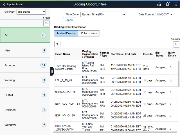Click 204 days Ends In value
The width and height of the screenshot is (180, 135).
146,67
